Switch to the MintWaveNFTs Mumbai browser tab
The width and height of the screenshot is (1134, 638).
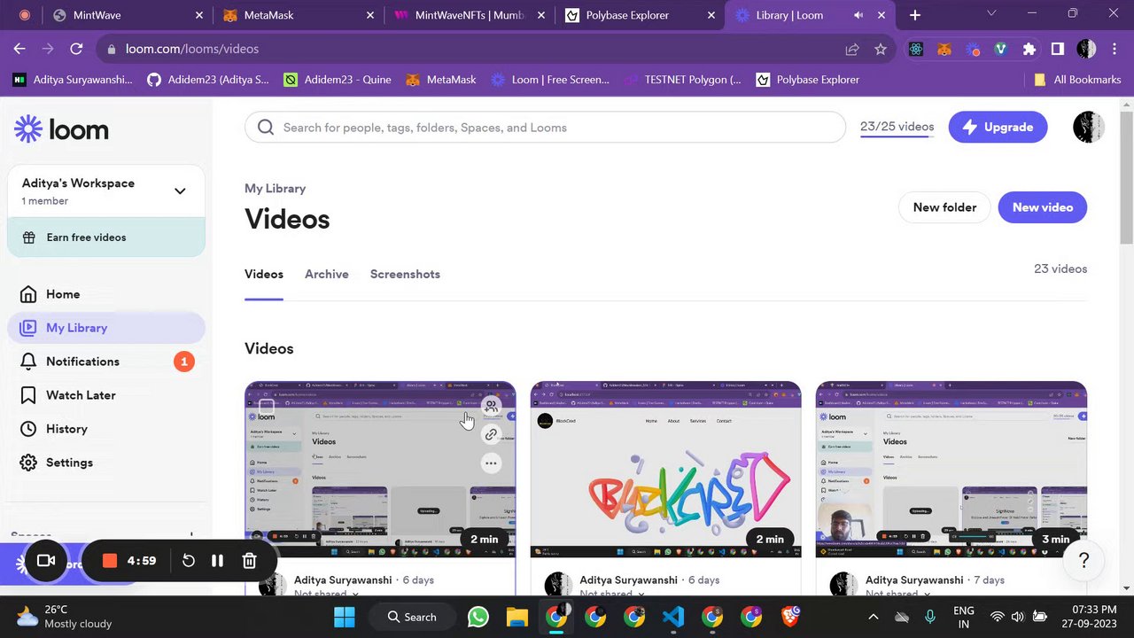pyautogui.click(x=470, y=15)
